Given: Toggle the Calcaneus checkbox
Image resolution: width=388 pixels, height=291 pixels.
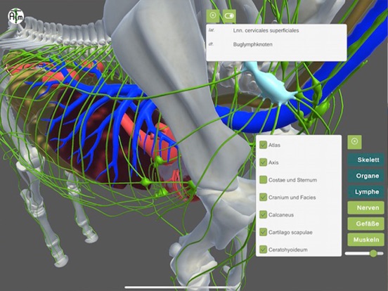Looking at the screenshot, I should point(263,214).
